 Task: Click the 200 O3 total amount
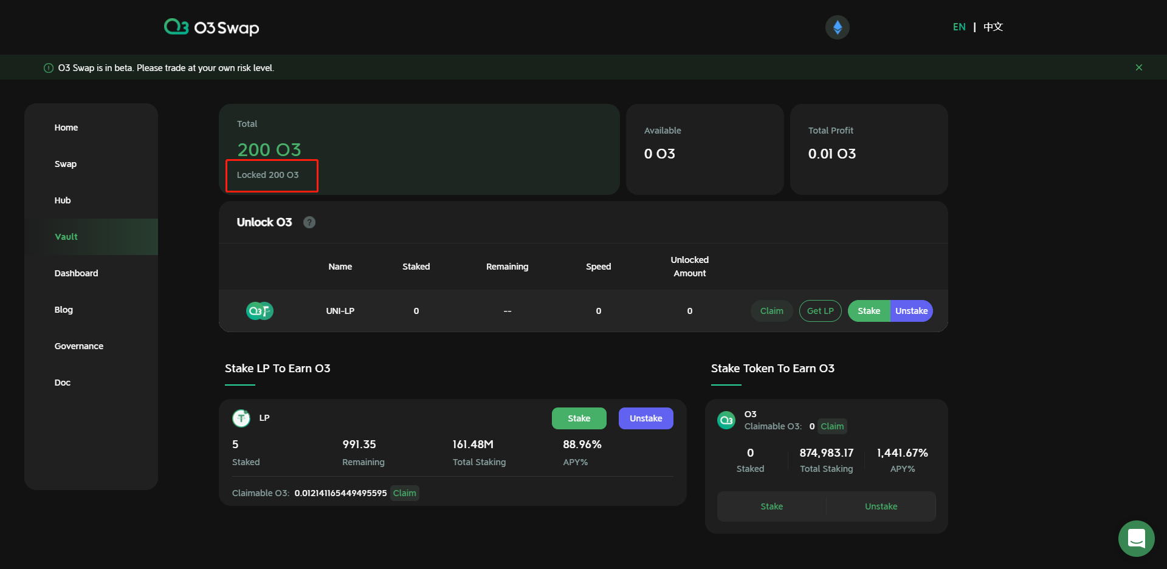[269, 149]
